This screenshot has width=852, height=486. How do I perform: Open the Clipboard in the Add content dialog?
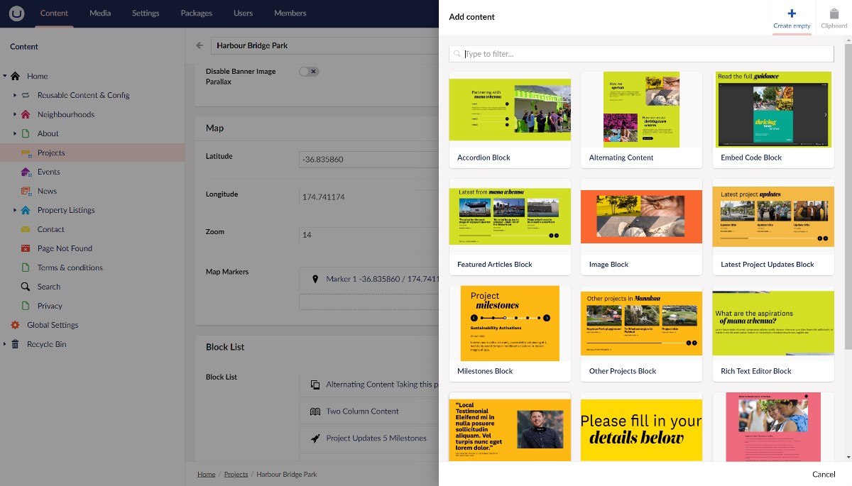833,16
